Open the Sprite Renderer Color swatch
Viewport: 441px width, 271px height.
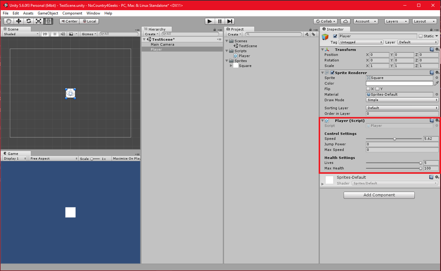(x=399, y=83)
